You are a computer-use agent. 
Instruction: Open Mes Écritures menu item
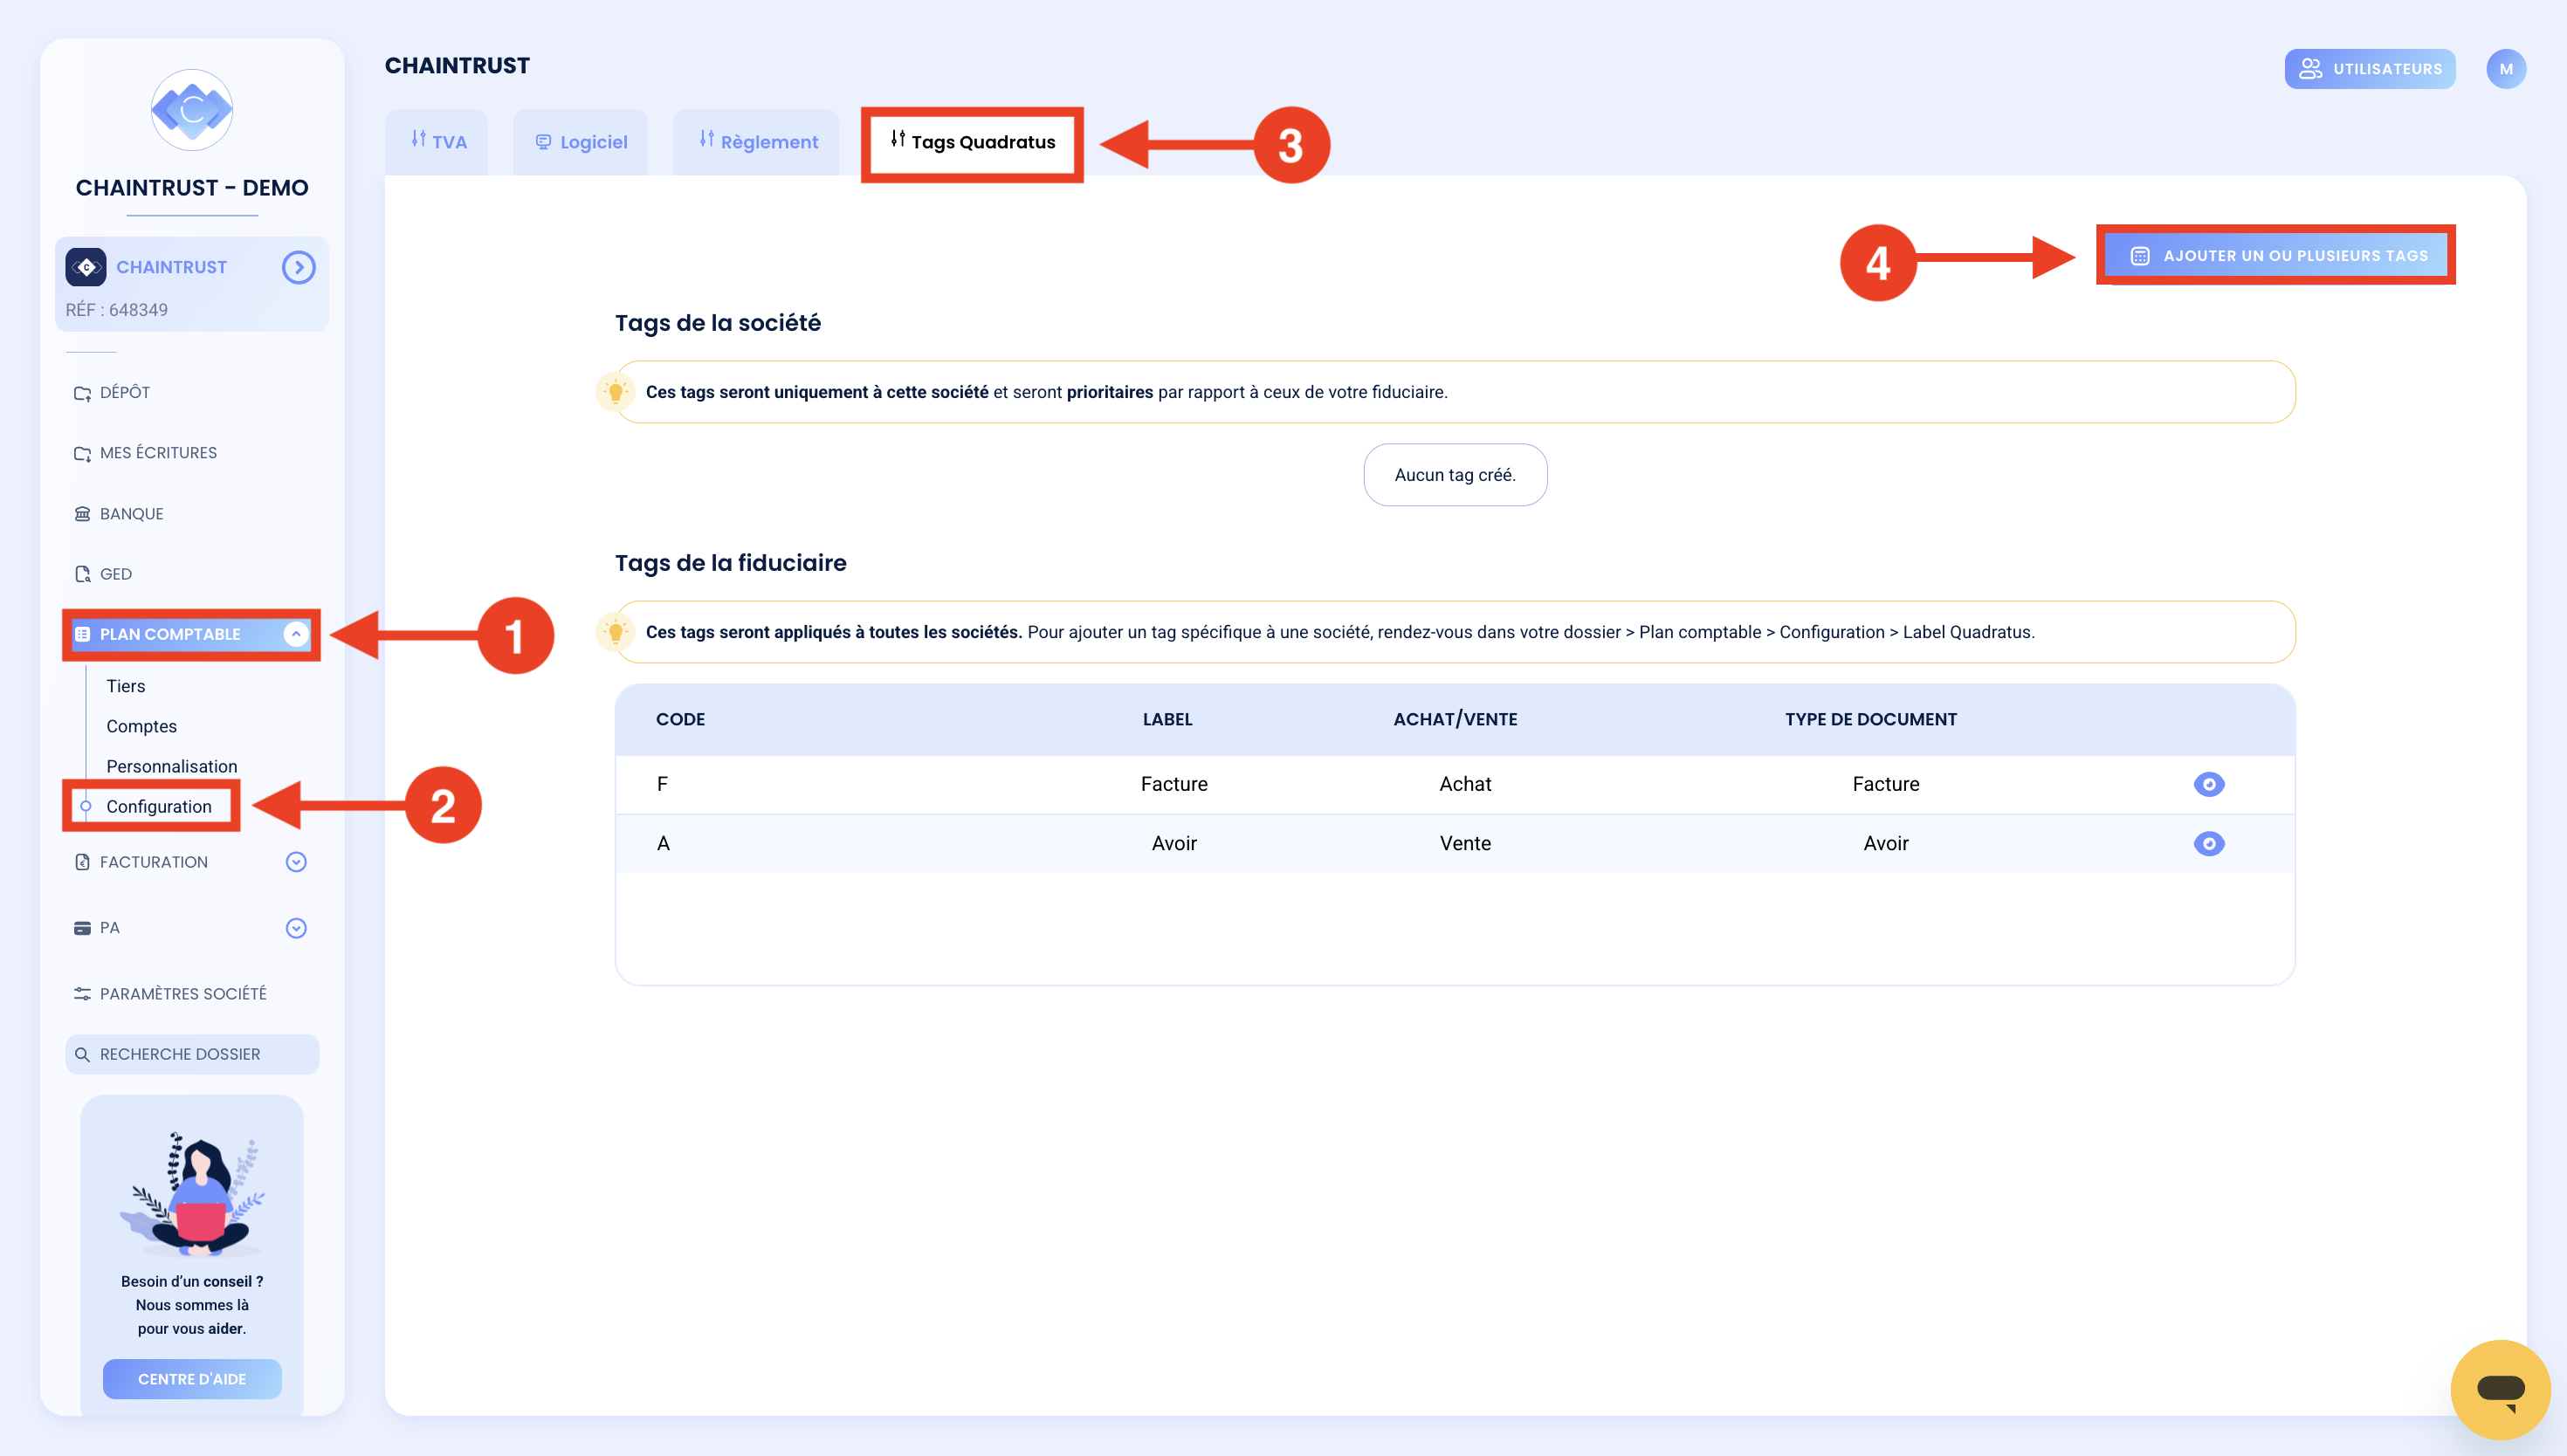click(x=158, y=454)
